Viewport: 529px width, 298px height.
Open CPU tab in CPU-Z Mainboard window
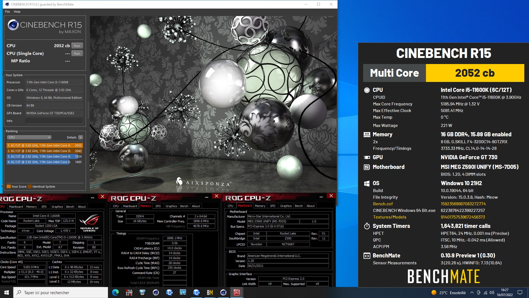pyautogui.click(x=230, y=206)
